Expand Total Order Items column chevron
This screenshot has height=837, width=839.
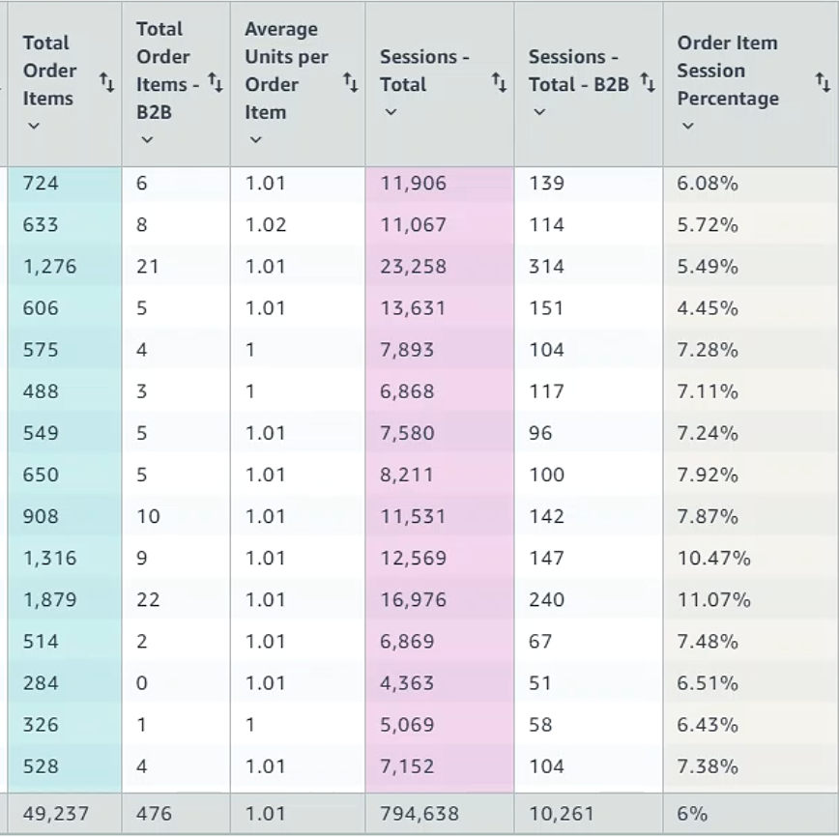tap(34, 126)
